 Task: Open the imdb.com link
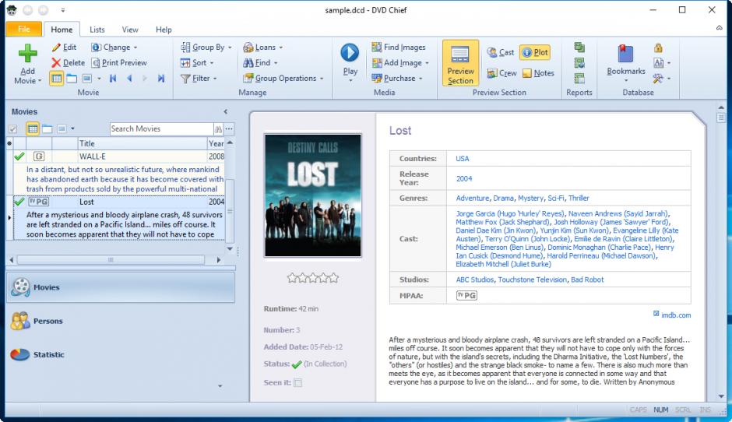[x=675, y=315]
